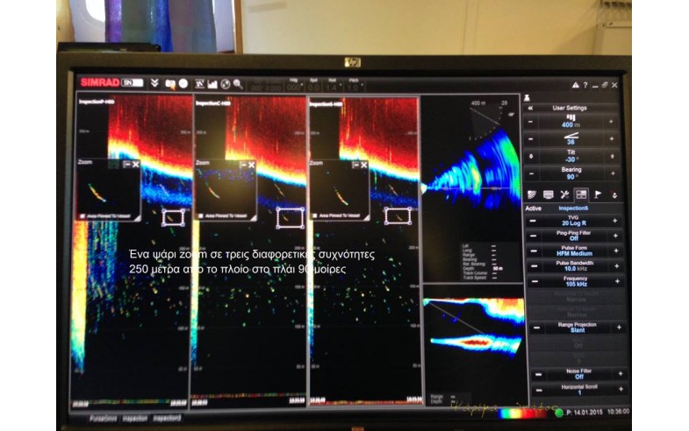Image resolution: width=689 pixels, height=431 pixels.
Task: Decrease Bearing with its minus button
Action: coord(531,173)
